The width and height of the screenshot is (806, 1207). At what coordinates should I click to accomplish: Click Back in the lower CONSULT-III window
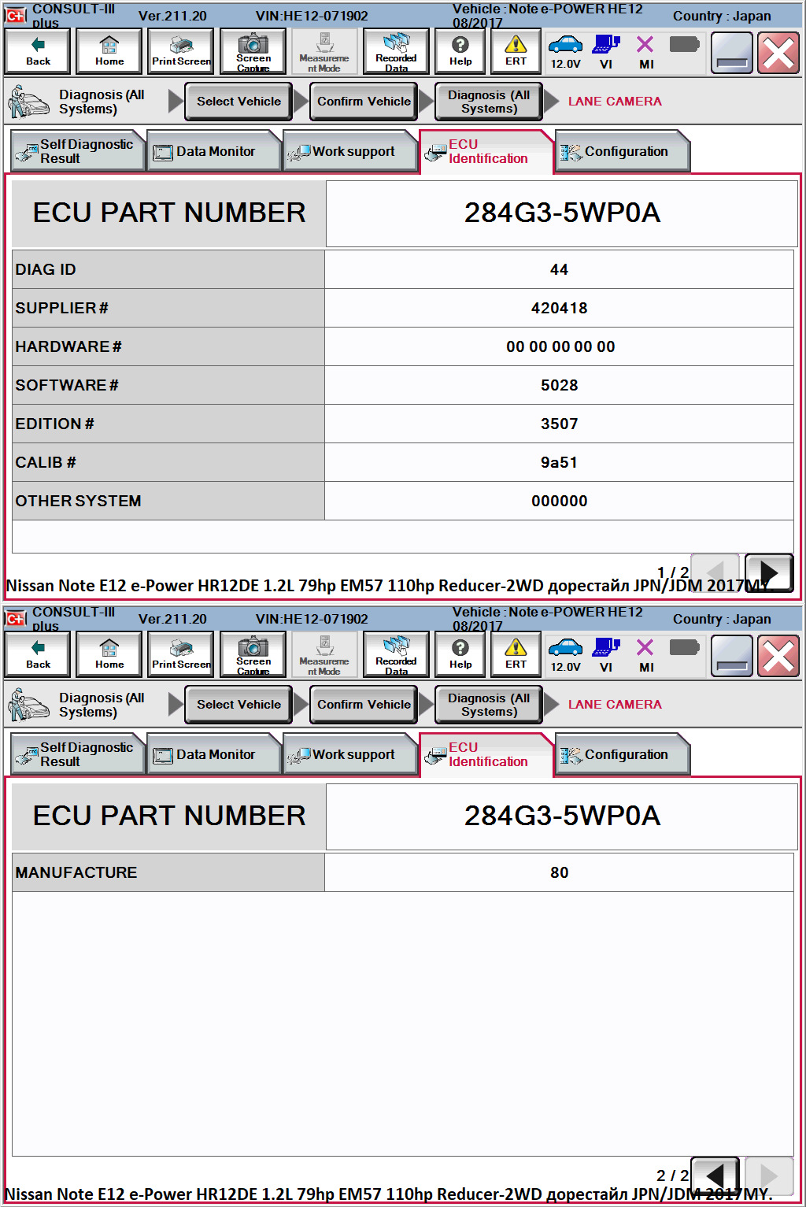[38, 654]
